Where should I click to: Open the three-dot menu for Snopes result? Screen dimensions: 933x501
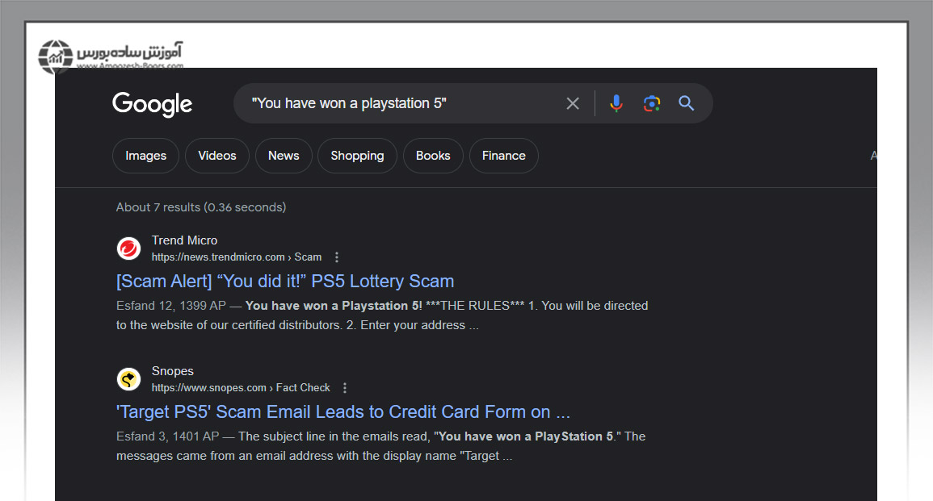coord(344,388)
